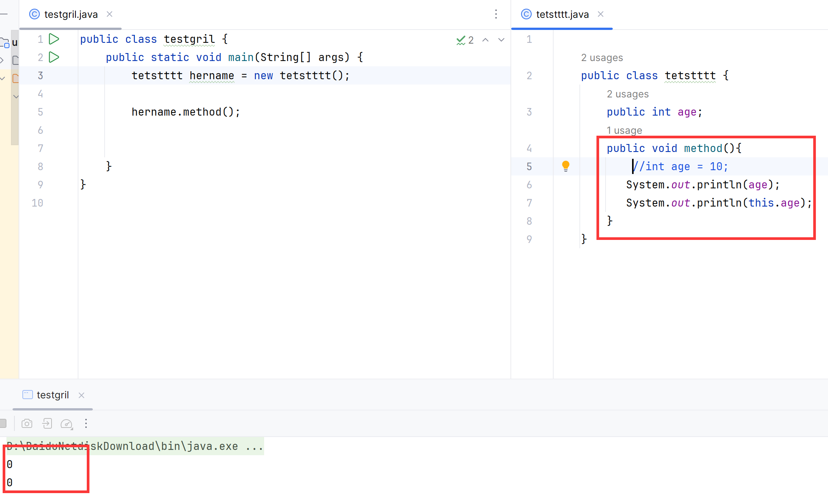Click the java.exe command line in console

pyautogui.click(x=135, y=446)
